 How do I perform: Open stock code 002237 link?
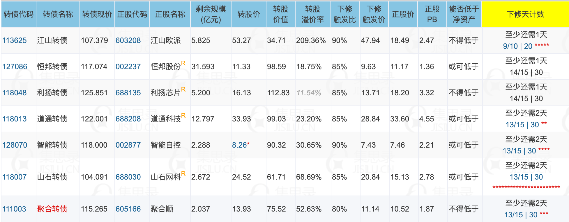(128, 67)
